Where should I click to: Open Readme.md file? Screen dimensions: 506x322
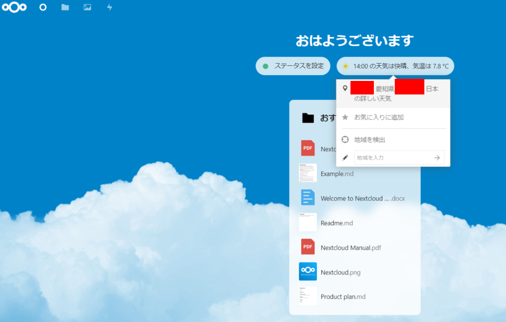click(355, 223)
